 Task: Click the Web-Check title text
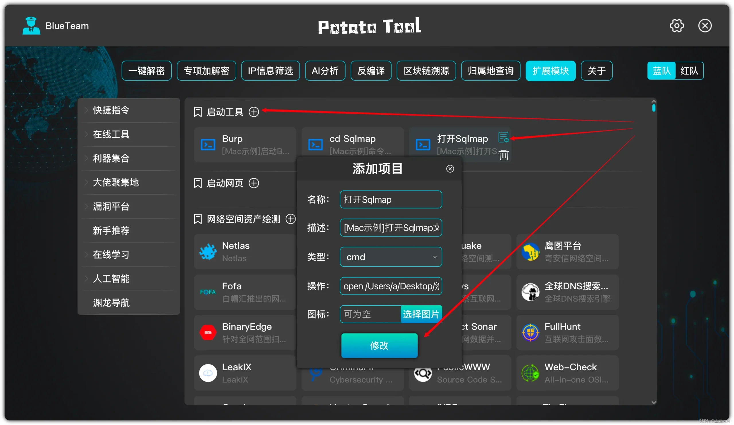570,367
